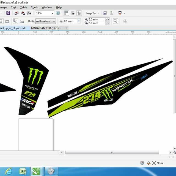Click vertical scrollbar up arrow

175,37
